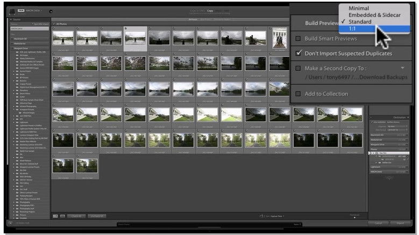Switch to loupe view icon in bottom toolbar
Viewport: 419px width, 235px height.
(62, 216)
